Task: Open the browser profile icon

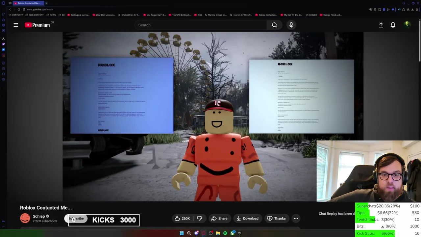Action: tap(408, 10)
